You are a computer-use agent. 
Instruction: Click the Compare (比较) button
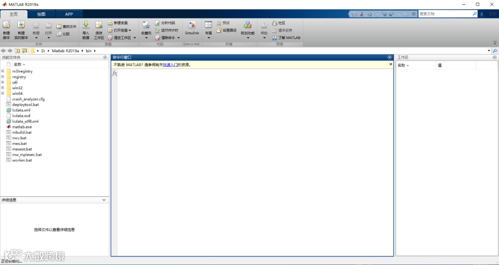click(63, 34)
